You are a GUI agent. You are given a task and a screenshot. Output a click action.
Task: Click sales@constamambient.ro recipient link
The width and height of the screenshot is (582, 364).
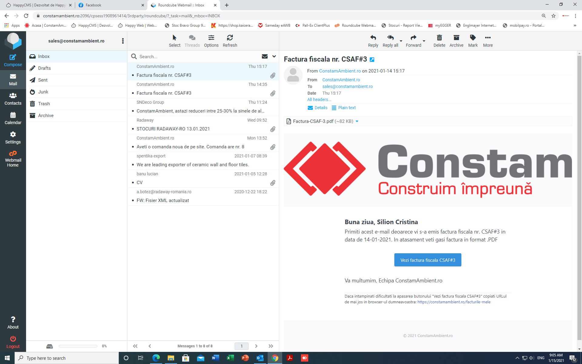tap(347, 86)
